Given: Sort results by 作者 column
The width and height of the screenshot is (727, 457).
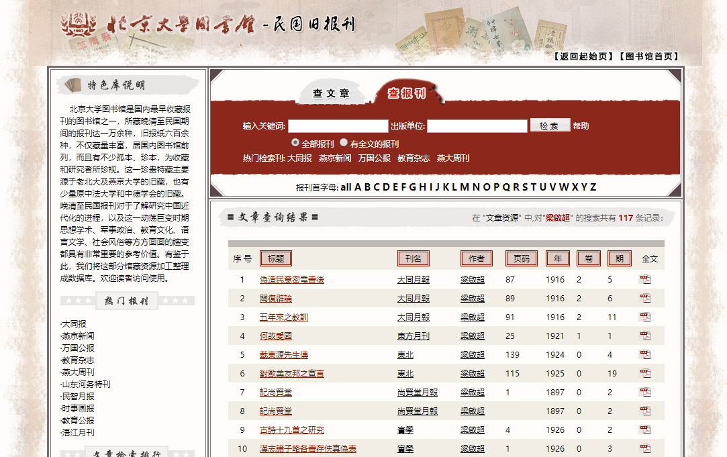Looking at the screenshot, I should click(x=476, y=258).
